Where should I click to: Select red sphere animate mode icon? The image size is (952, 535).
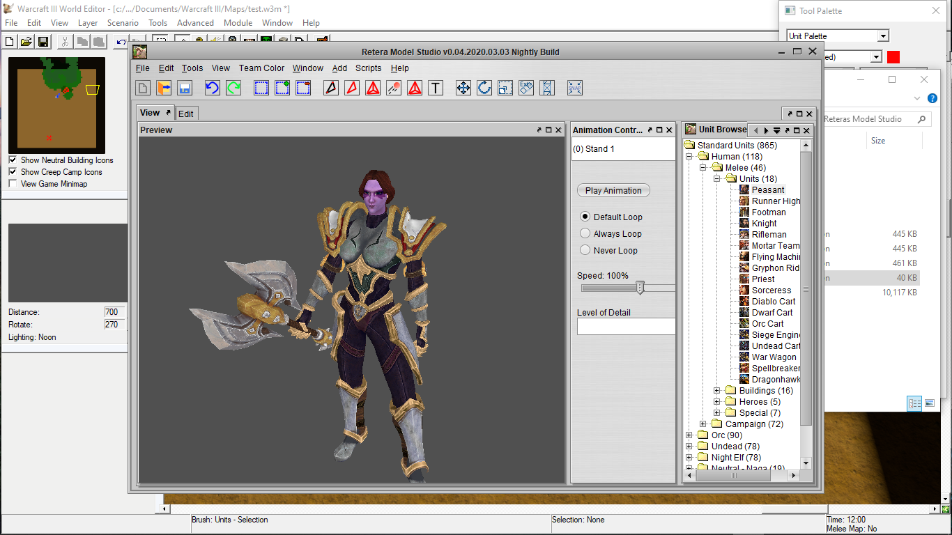pyautogui.click(x=394, y=88)
